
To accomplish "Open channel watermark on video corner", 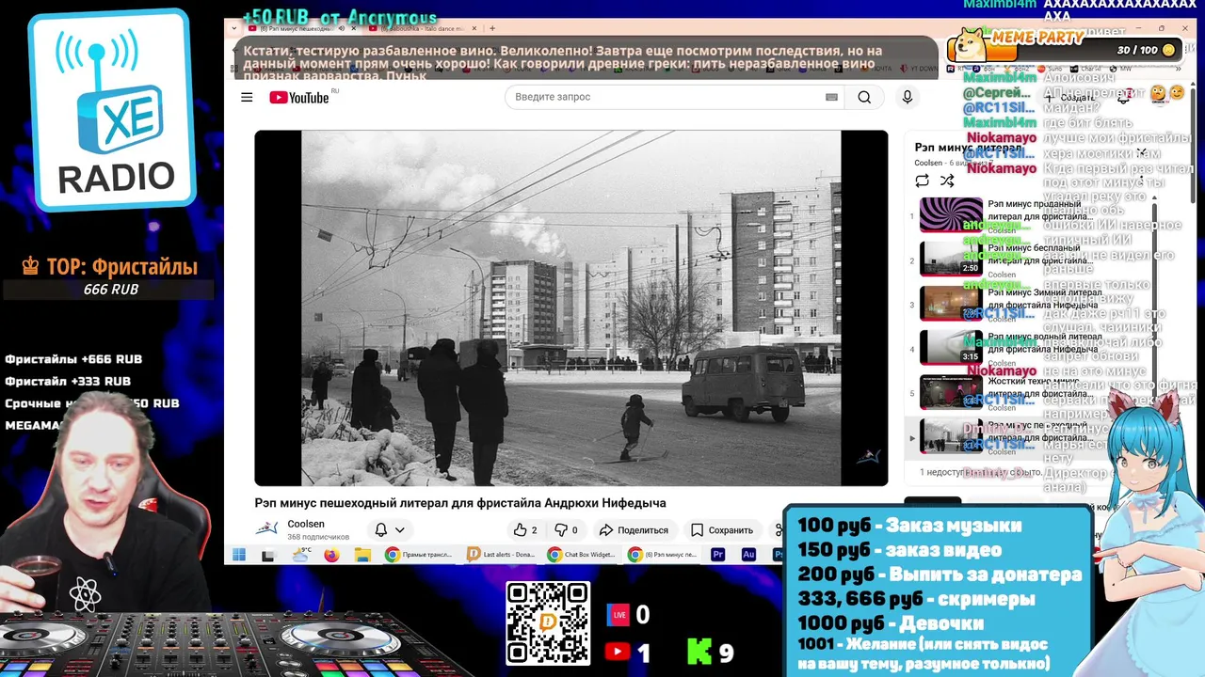I will pyautogui.click(x=868, y=458).
